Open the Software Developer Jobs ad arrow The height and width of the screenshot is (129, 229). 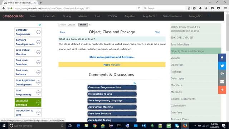(x=38, y=42)
